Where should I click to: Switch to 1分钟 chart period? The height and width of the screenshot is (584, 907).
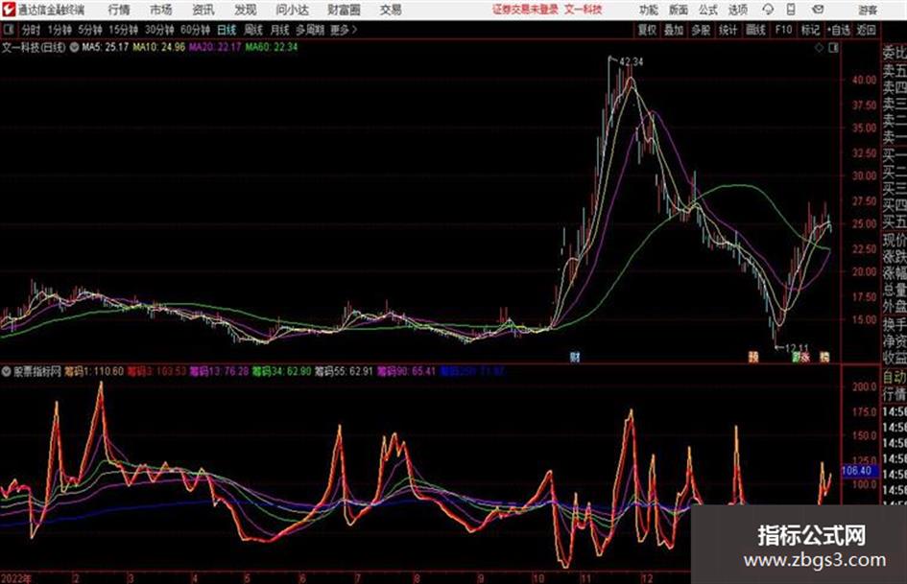tap(60, 30)
